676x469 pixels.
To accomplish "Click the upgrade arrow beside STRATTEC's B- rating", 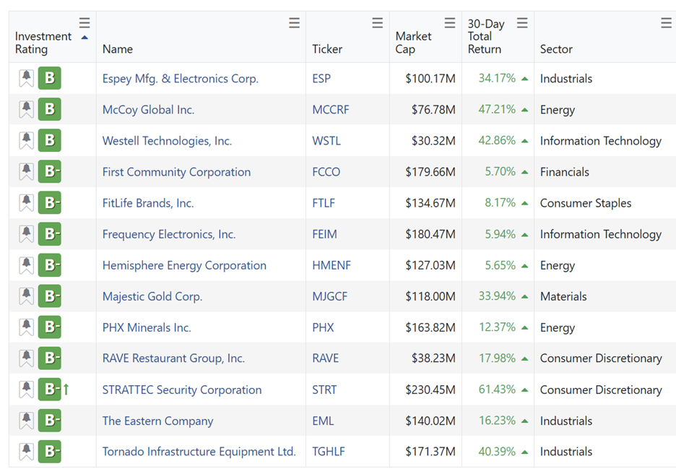I will coord(66,390).
